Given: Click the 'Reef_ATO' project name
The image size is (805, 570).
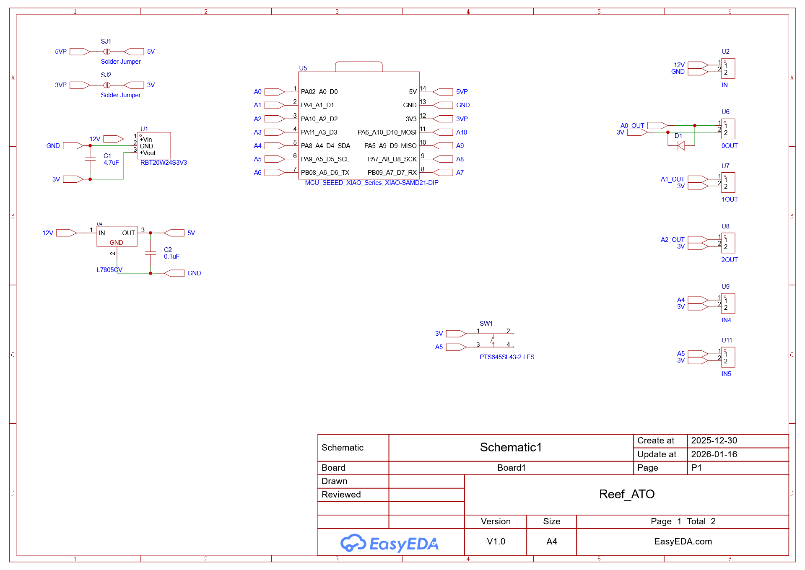Looking at the screenshot, I should [627, 494].
